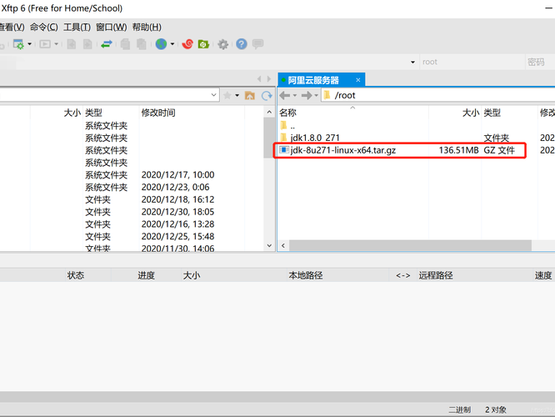
Task: Click the 二进制 status bar entry
Action: (459, 409)
